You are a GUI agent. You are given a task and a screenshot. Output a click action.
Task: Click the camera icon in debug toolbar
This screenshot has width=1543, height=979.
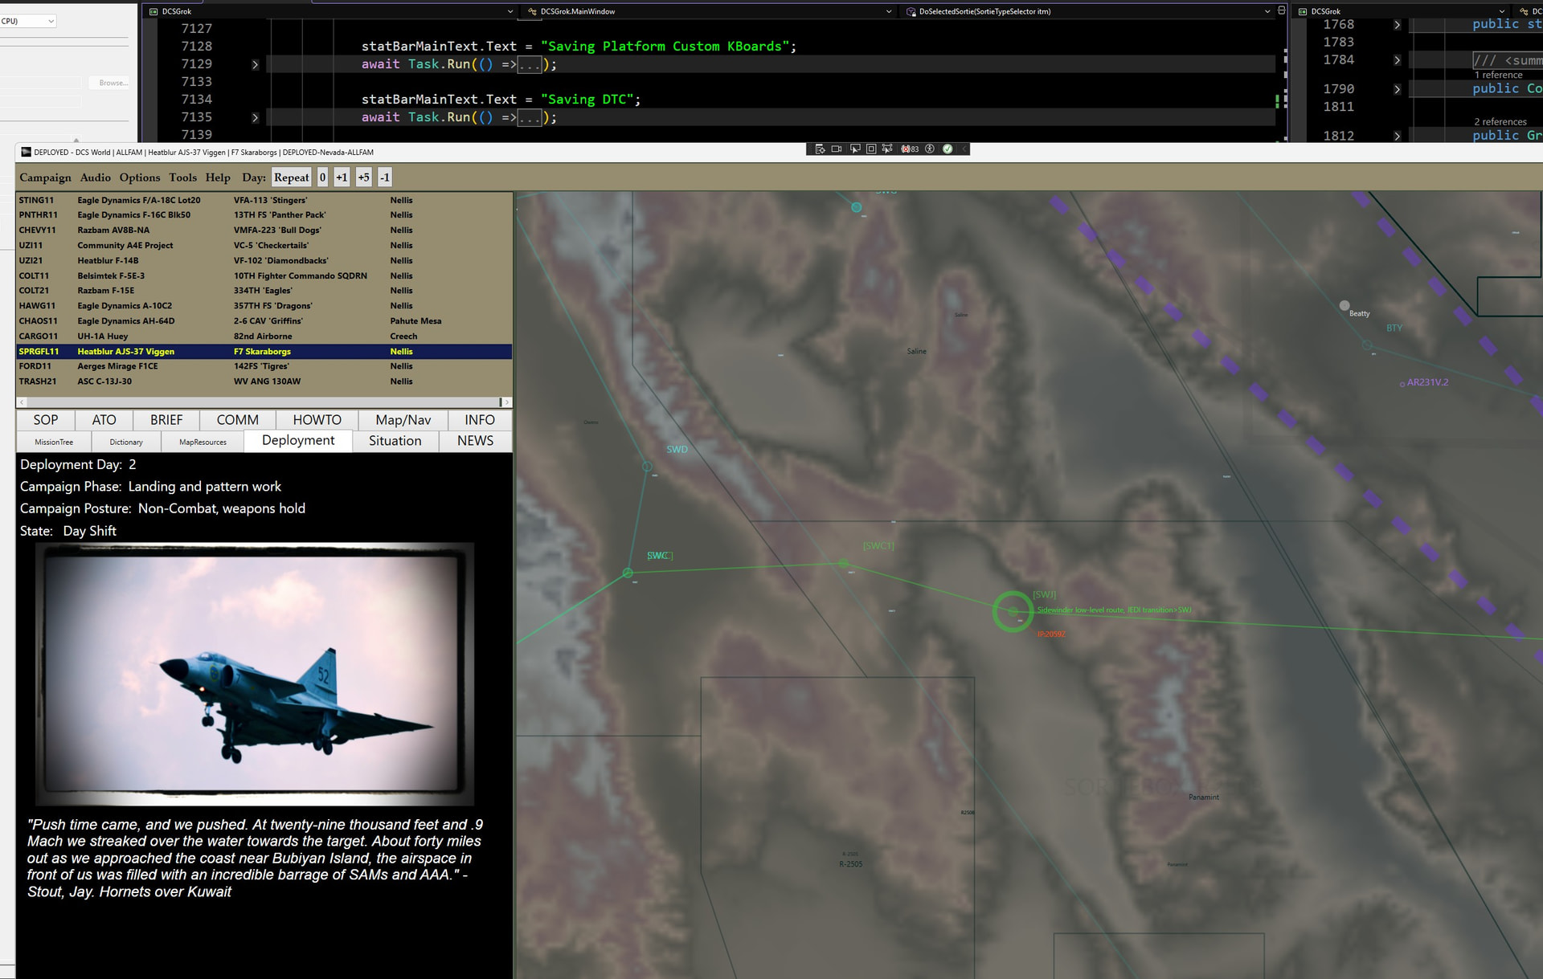(x=837, y=149)
